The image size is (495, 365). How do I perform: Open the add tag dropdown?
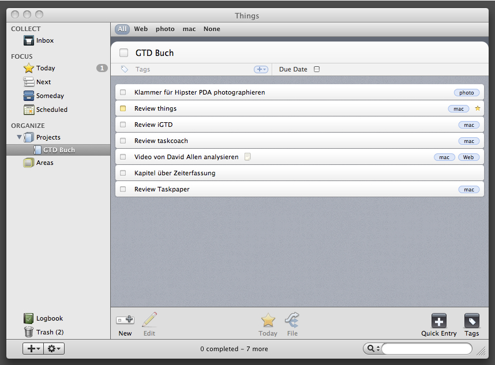[261, 69]
